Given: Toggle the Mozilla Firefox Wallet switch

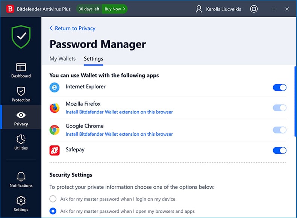Looking at the screenshot, I should click(x=280, y=108).
